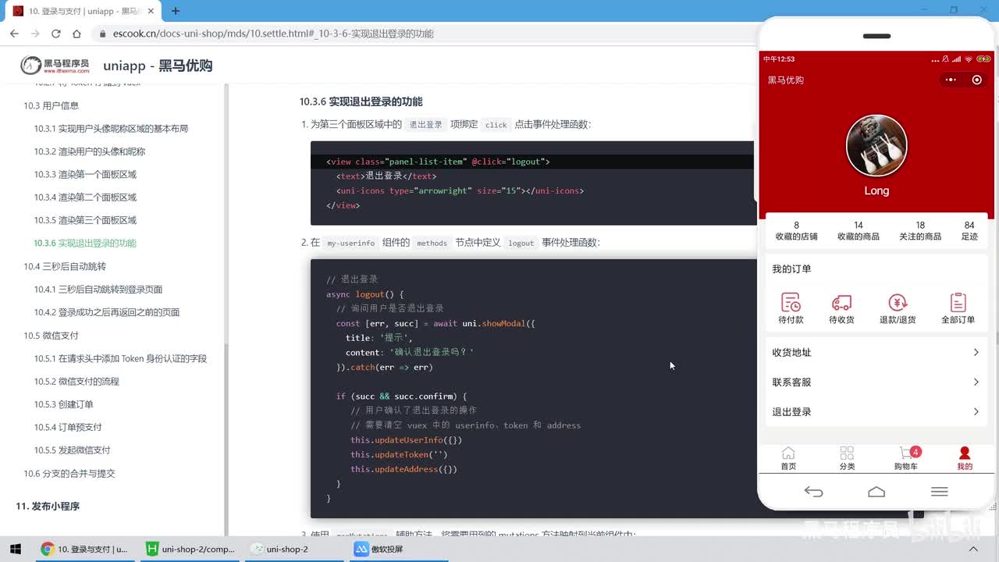Viewport: 999px width, 562px height.
Task: Open sidebar section 10.5 微信支付
Action: pos(51,336)
